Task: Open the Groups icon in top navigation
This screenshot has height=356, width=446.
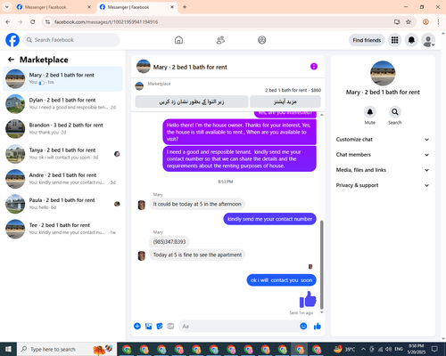Action: tap(262, 40)
